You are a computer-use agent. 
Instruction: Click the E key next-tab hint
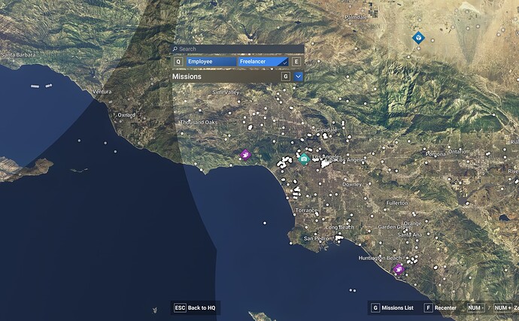click(x=296, y=62)
